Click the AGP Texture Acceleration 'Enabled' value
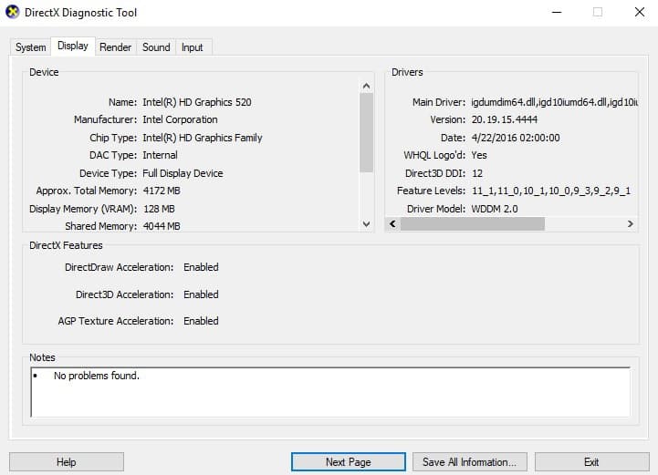The width and height of the screenshot is (658, 475). coord(201,321)
